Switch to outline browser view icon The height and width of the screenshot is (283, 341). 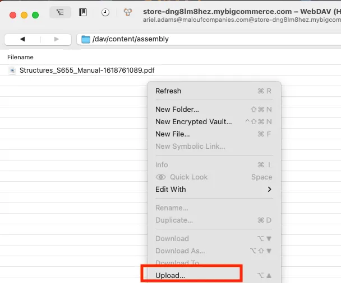click(x=60, y=12)
